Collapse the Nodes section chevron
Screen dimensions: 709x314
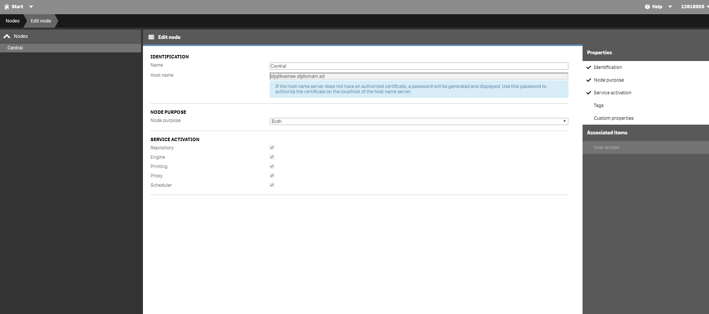[x=7, y=36]
